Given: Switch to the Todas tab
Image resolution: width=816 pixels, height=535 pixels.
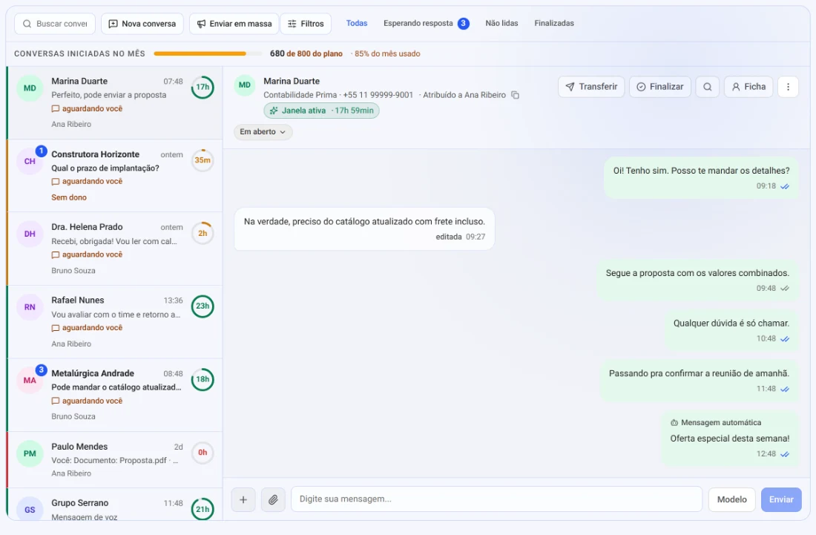Looking at the screenshot, I should [x=357, y=23].
